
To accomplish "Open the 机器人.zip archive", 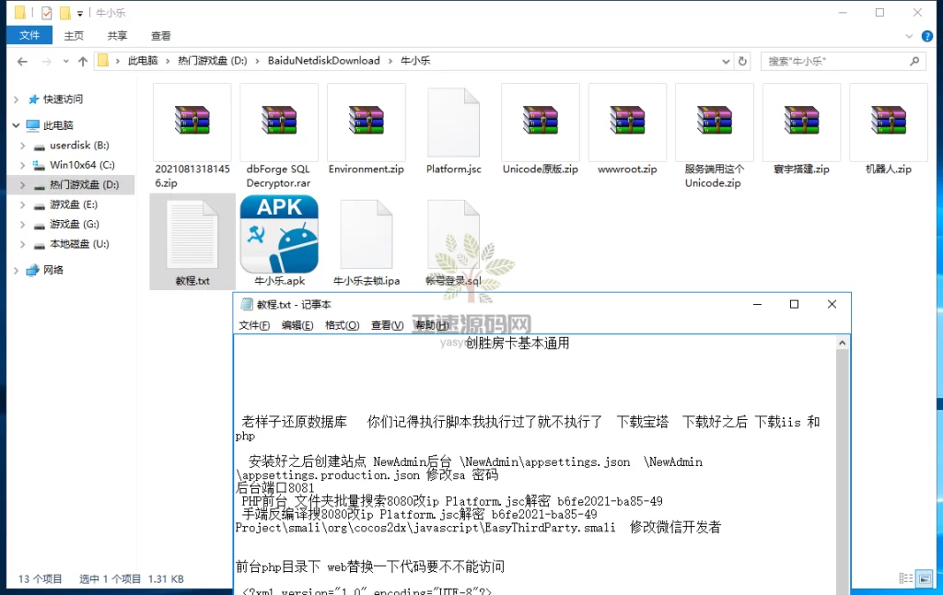I will [887, 121].
